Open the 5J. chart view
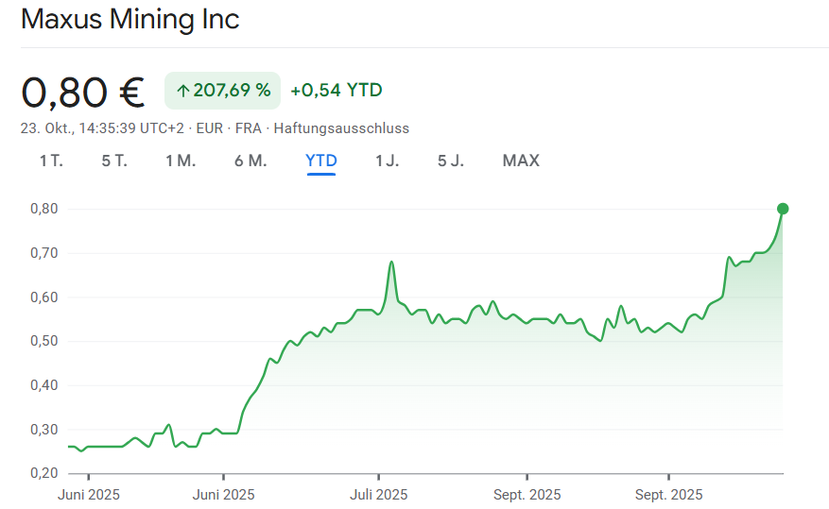 click(451, 161)
